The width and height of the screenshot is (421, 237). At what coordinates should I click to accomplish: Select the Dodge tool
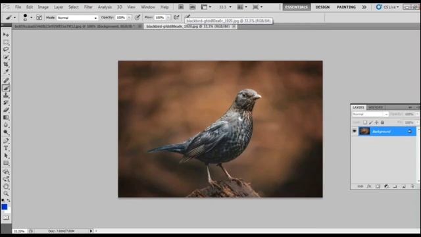[x=6, y=132]
